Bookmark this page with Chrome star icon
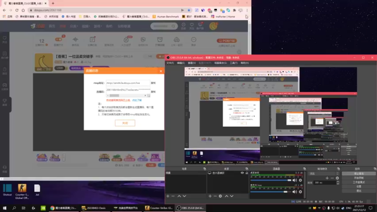Viewport: 377px width, 212px height. point(189,10)
